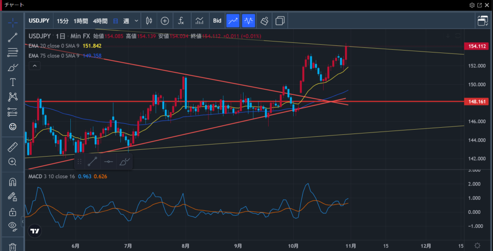Select the crosshair cursor tool
Screen dimensions: 493x251
click(13, 22)
